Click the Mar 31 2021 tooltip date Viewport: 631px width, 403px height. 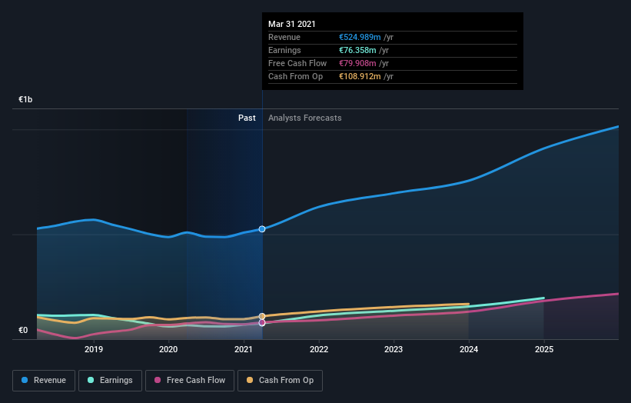tap(292, 24)
